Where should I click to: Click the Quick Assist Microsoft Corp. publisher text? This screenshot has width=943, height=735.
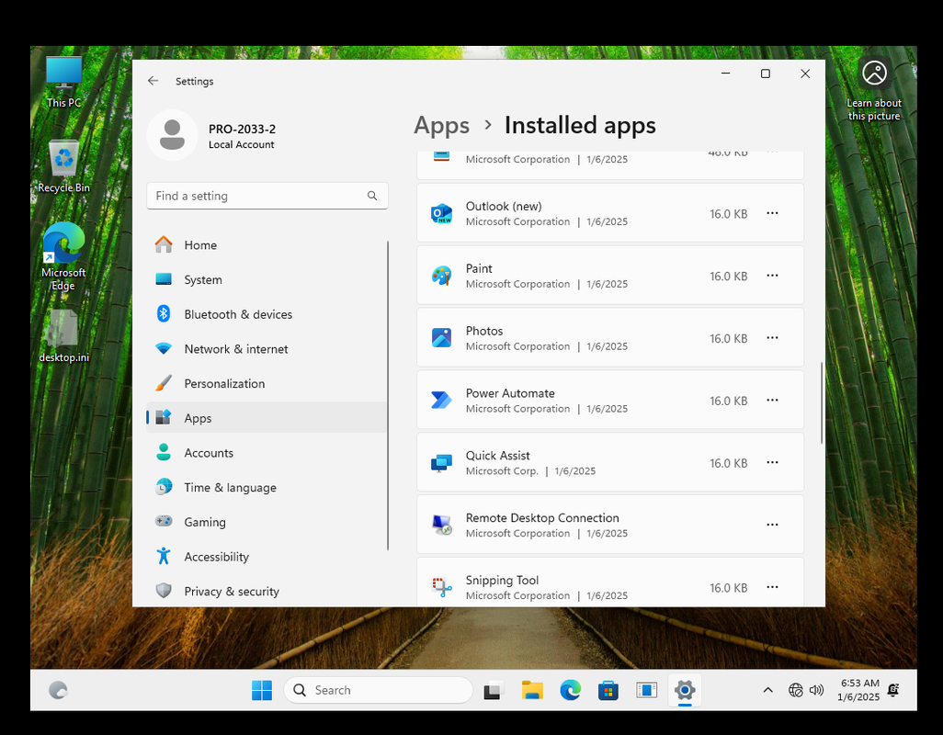pyautogui.click(x=502, y=471)
